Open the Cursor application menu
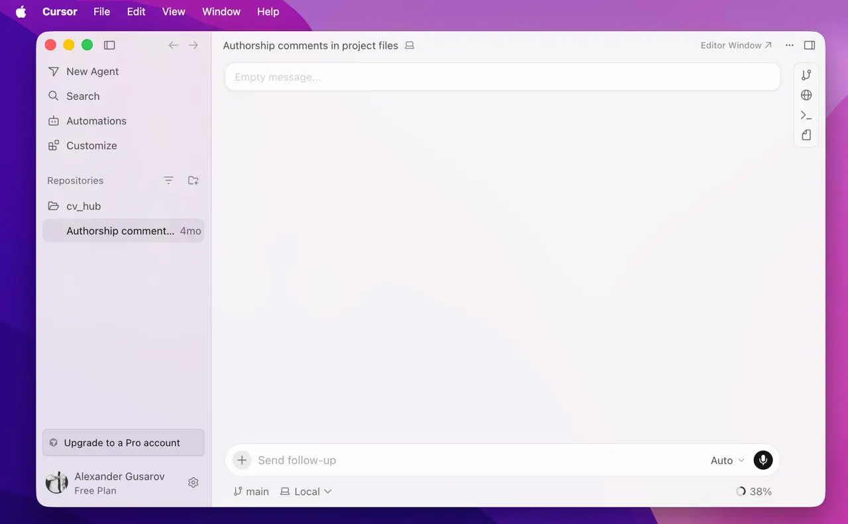848x524 pixels. [60, 12]
